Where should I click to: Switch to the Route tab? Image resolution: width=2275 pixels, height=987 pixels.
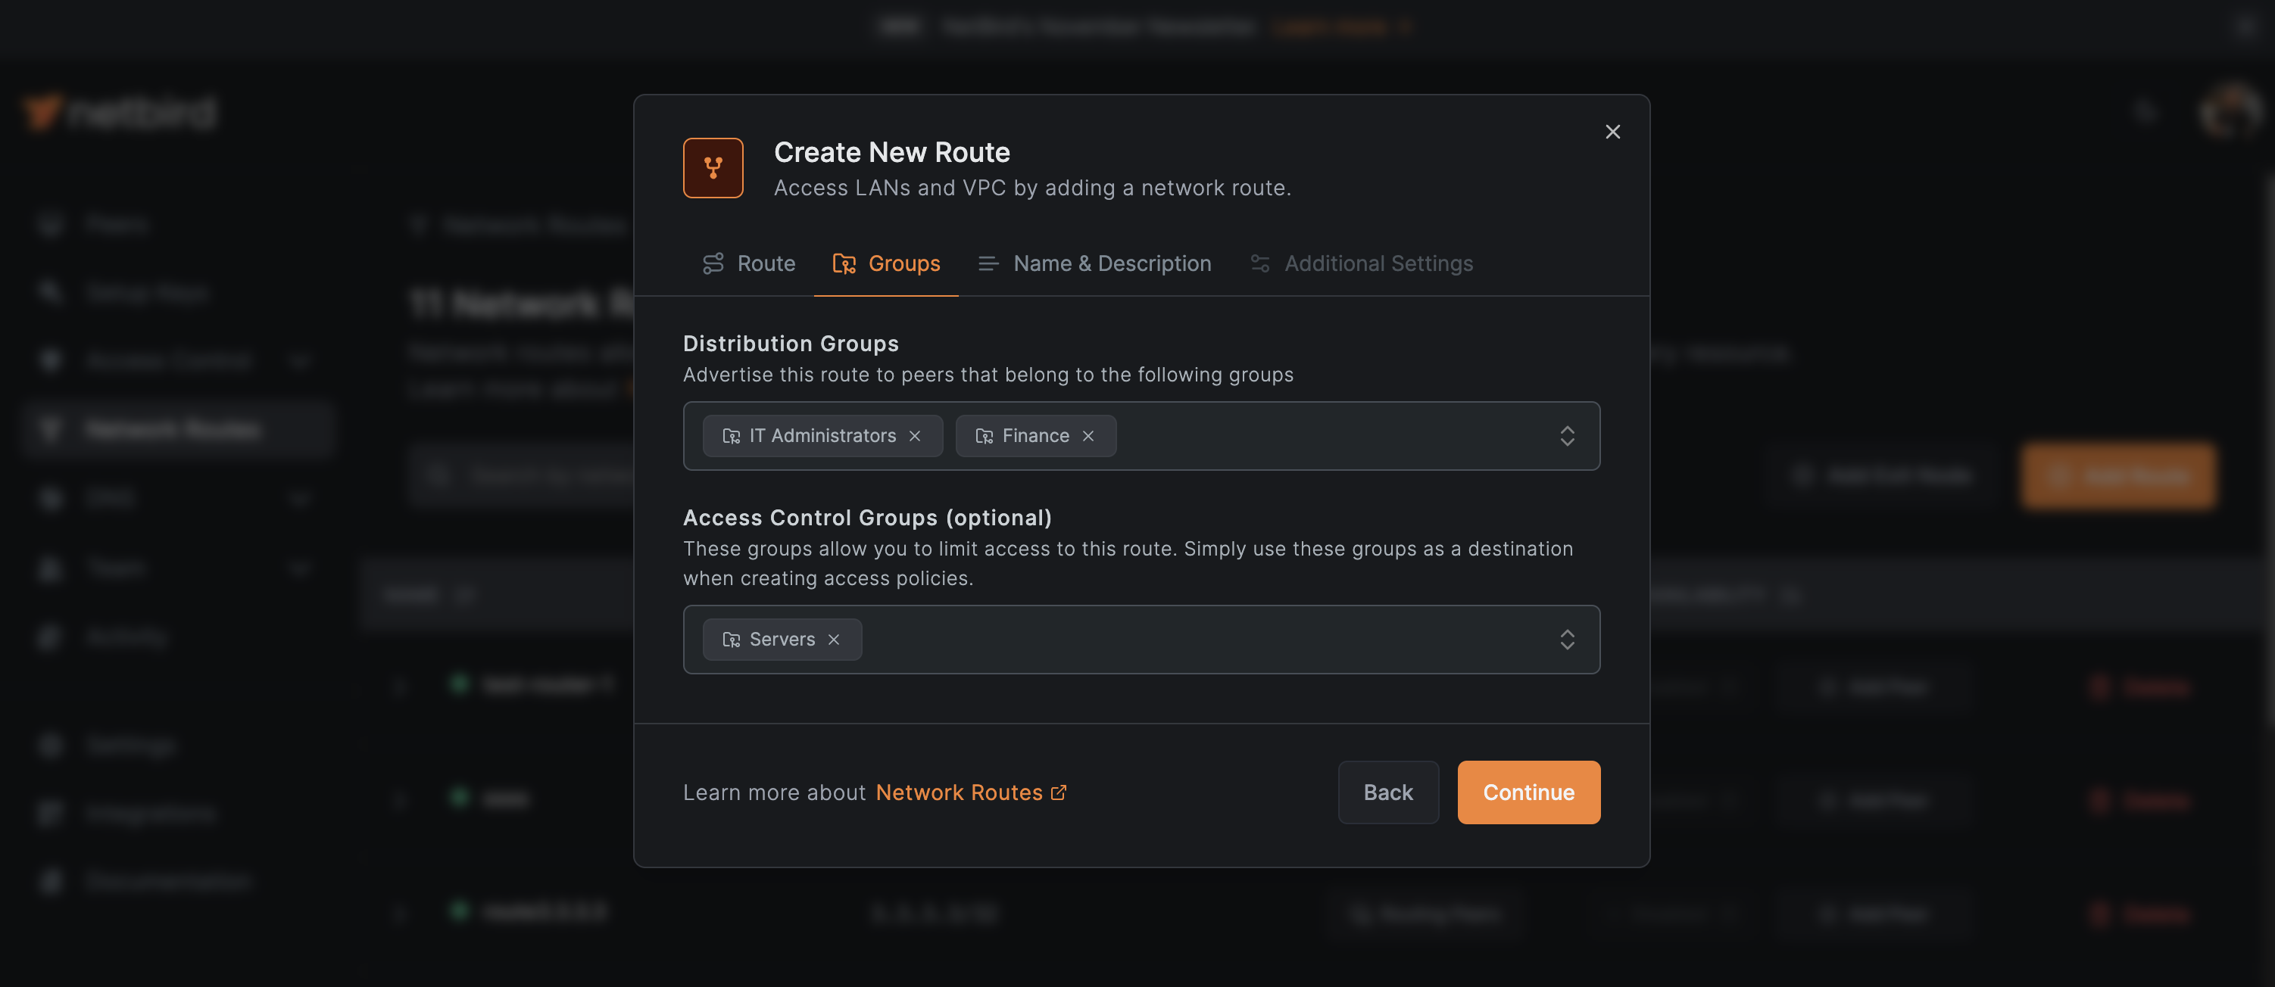coord(766,263)
